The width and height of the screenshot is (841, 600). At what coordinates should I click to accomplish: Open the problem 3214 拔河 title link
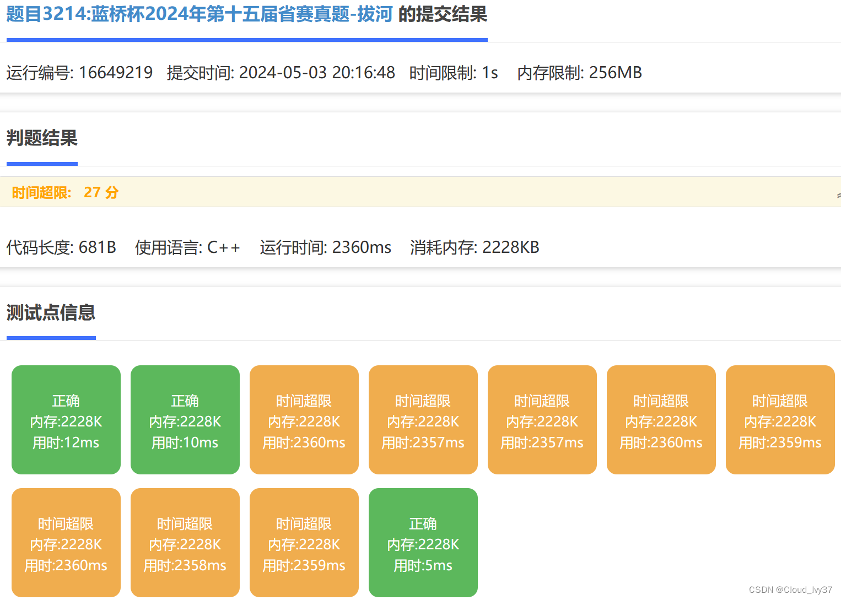pos(199,14)
